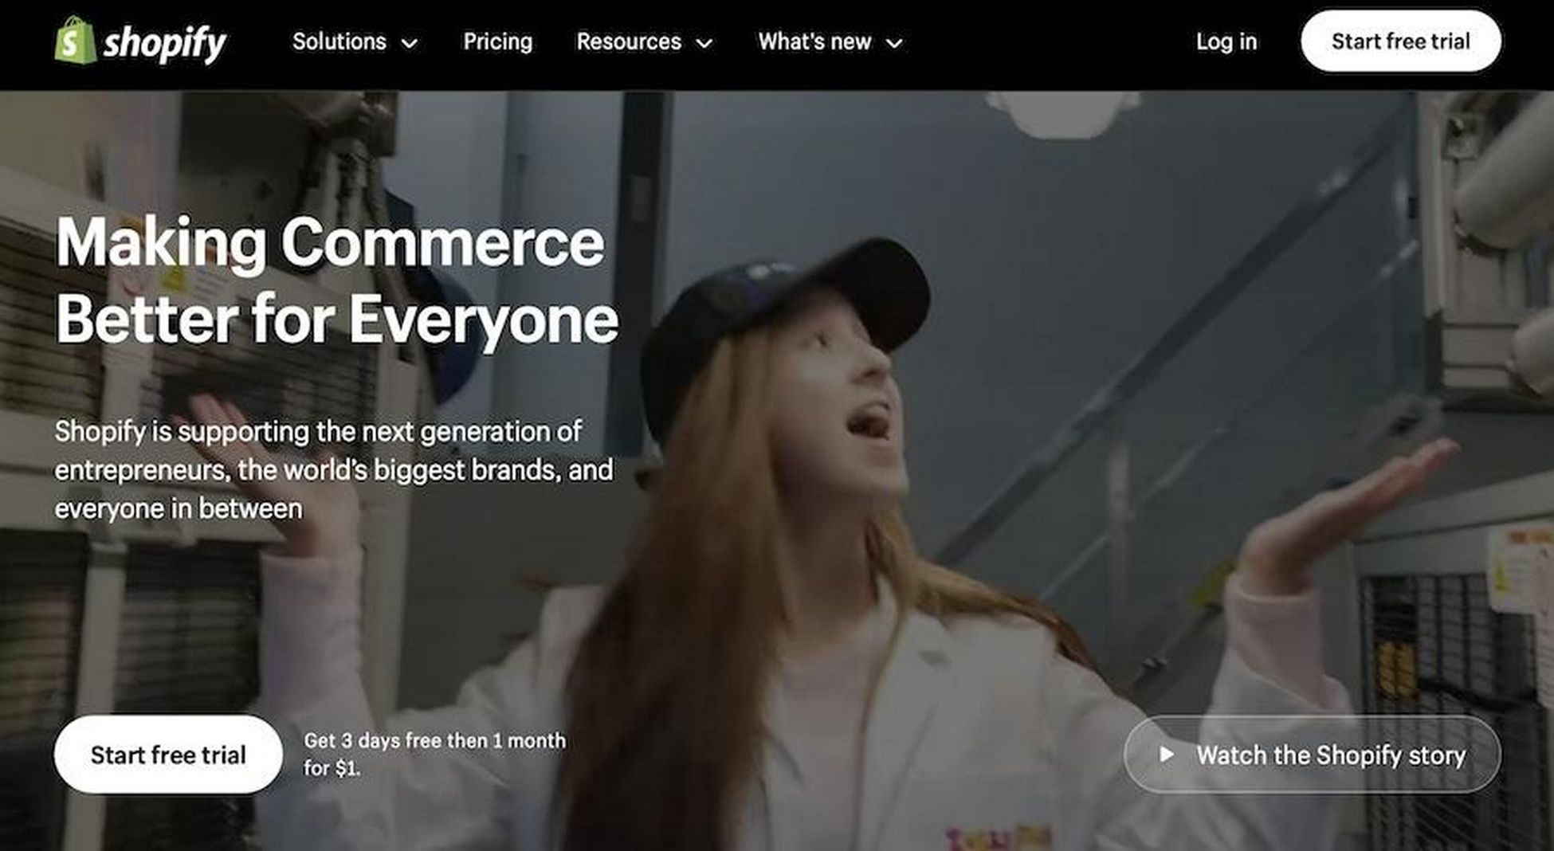
Task: Expand the What's new chevron arrow
Action: pos(895,43)
